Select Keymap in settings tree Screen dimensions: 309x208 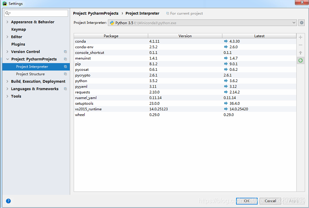[18, 29]
